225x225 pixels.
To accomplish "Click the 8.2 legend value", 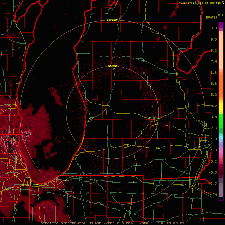I will (x=214, y=50).
